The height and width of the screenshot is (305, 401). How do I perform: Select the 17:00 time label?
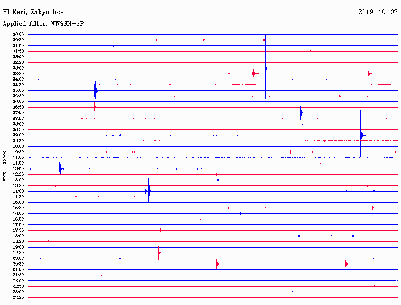coord(18,225)
